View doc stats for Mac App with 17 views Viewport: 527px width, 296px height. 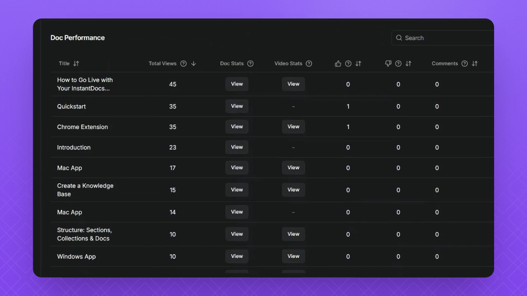click(237, 168)
